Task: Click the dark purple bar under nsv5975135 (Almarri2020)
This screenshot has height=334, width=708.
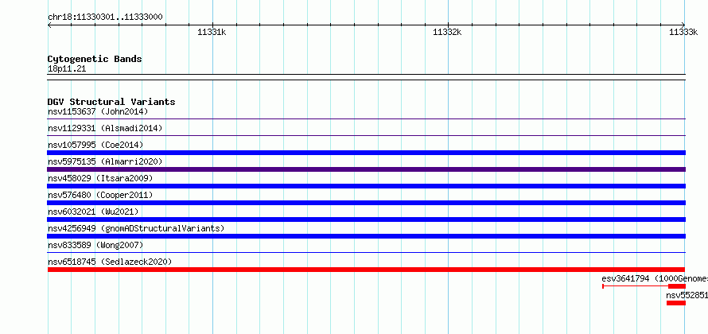Action: (x=366, y=169)
